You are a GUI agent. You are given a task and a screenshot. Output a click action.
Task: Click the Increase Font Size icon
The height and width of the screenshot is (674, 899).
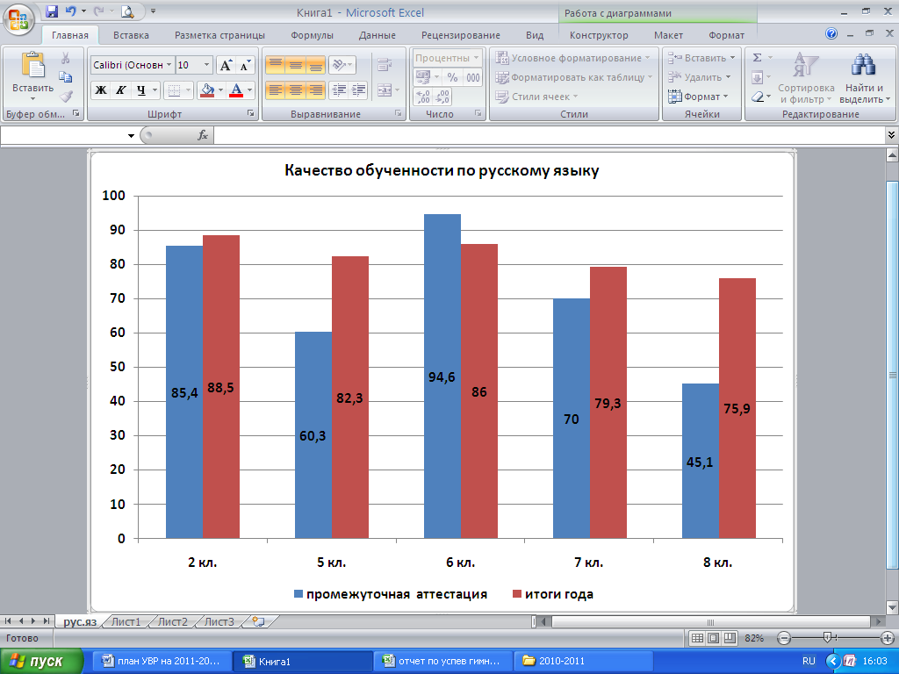(226, 65)
